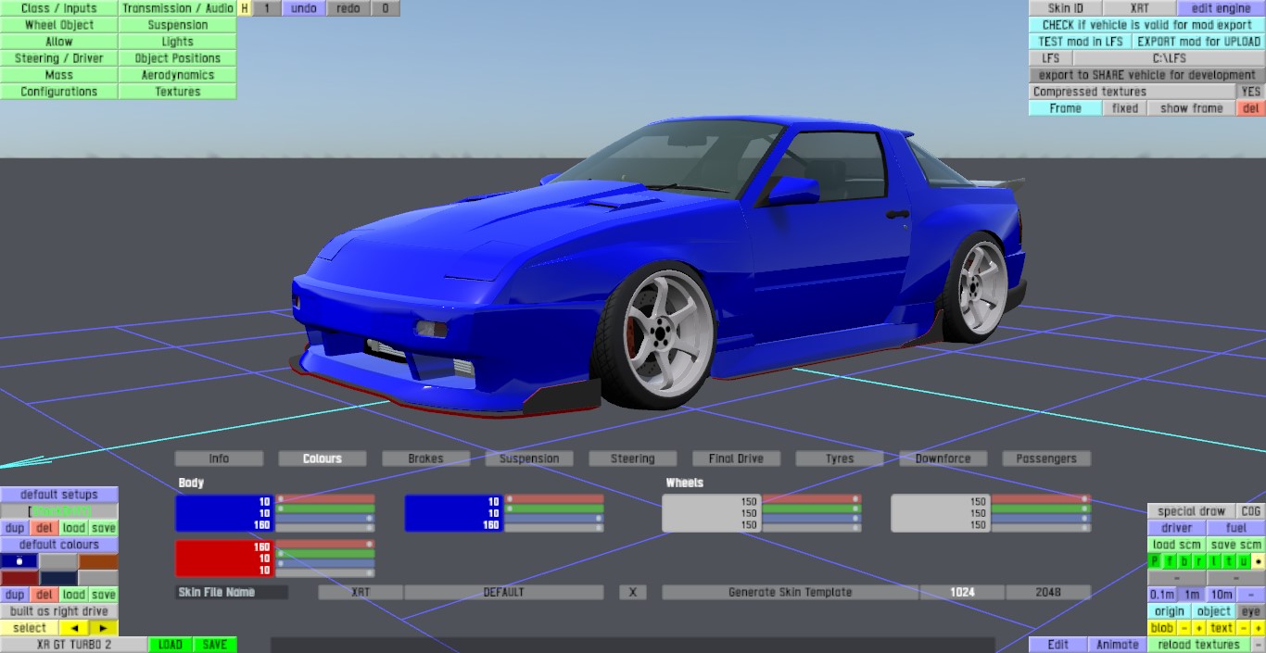Screen dimensions: 1266x653
Task: Open the Aerodynamics section
Action: [178, 75]
